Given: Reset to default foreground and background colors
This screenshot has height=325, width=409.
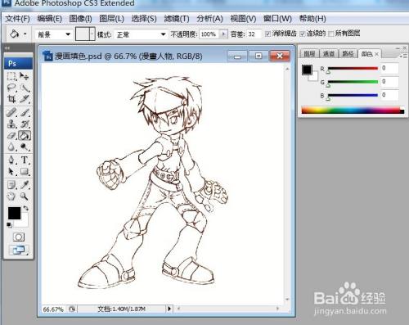Looking at the screenshot, I should click(9, 225).
